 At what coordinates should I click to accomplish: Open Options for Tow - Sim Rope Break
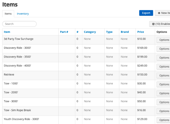pyautogui.click(x=163, y=111)
